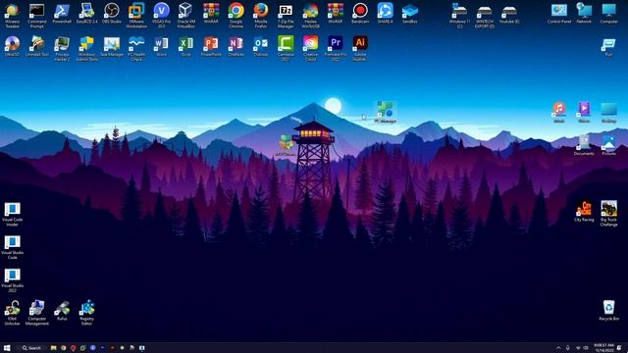
Task: Select the EasyBCD 2.4 shortcut
Action: 87,13
